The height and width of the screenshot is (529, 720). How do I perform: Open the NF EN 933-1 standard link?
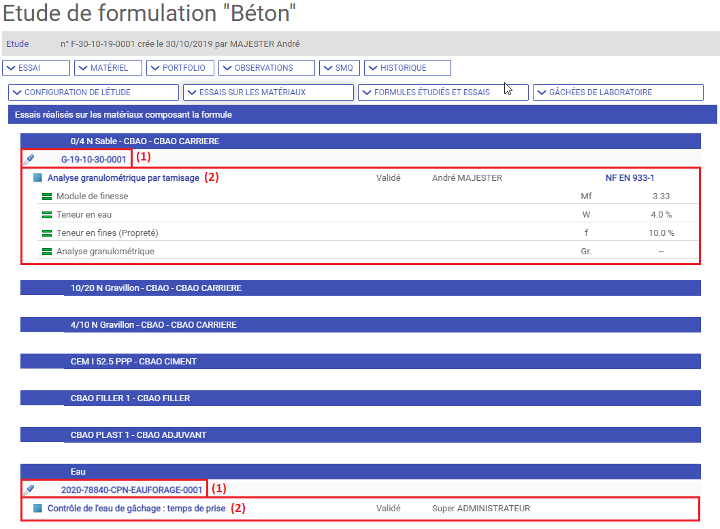tap(629, 177)
